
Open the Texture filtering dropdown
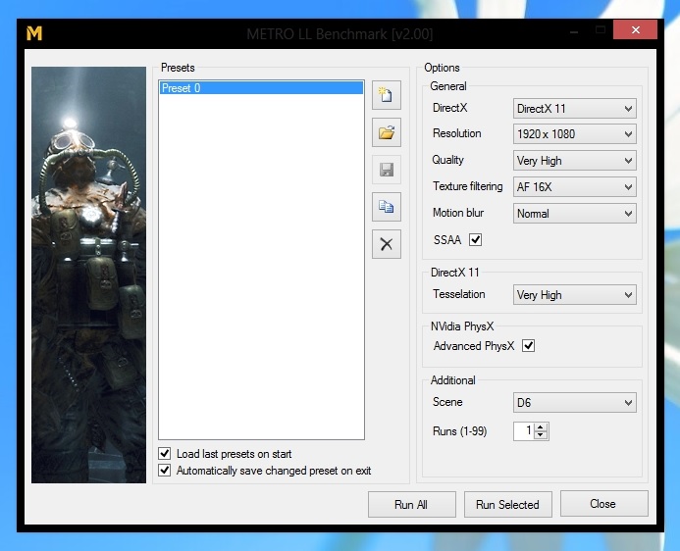coord(575,187)
